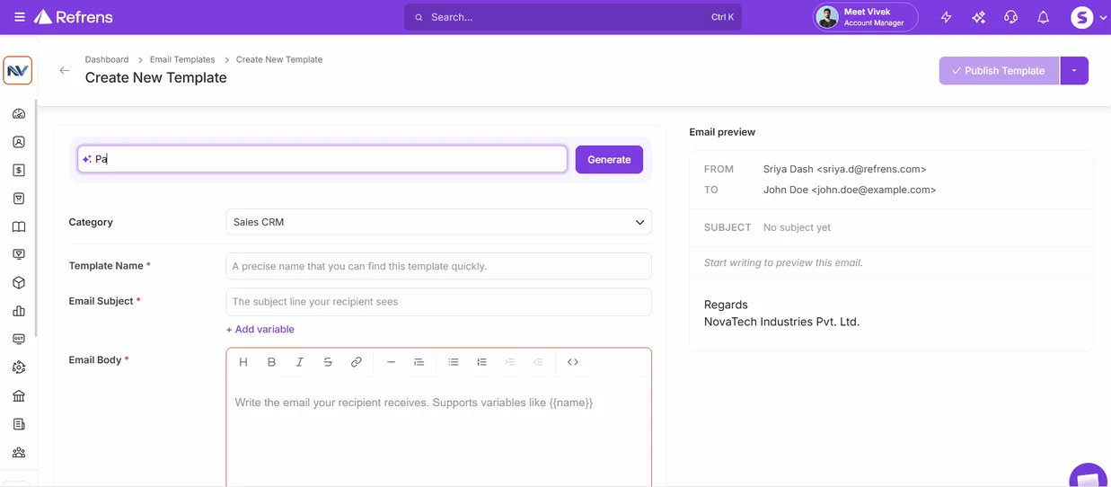Focus the top search bar
The image size is (1111, 487).
click(x=573, y=17)
